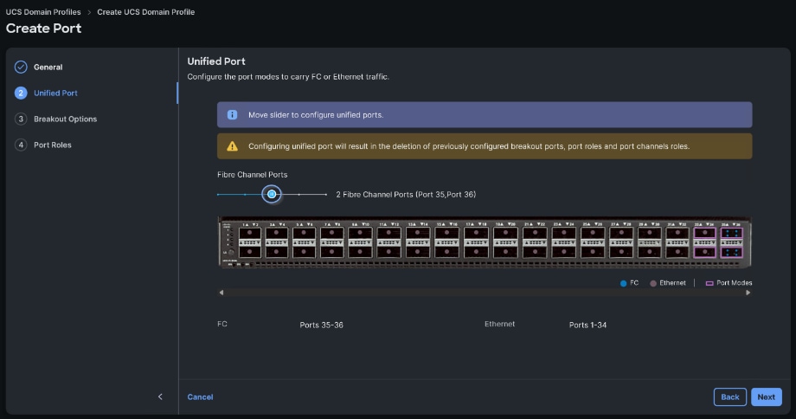Click Next to continue
796x419 pixels.
(x=766, y=397)
